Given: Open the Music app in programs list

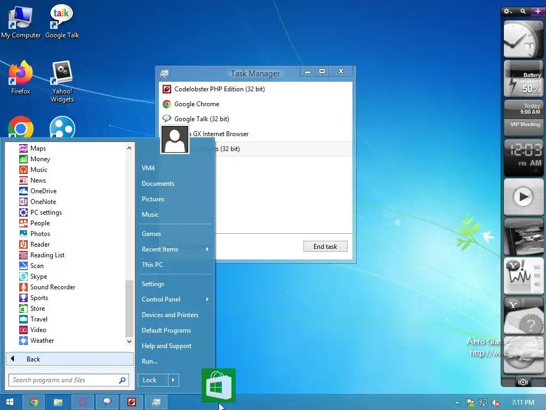Looking at the screenshot, I should pyautogui.click(x=34, y=169).
